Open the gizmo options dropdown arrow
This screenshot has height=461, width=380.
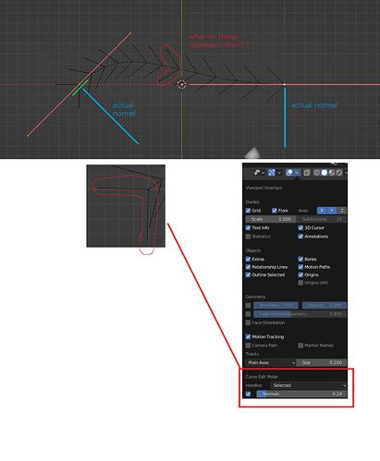pyautogui.click(x=279, y=173)
